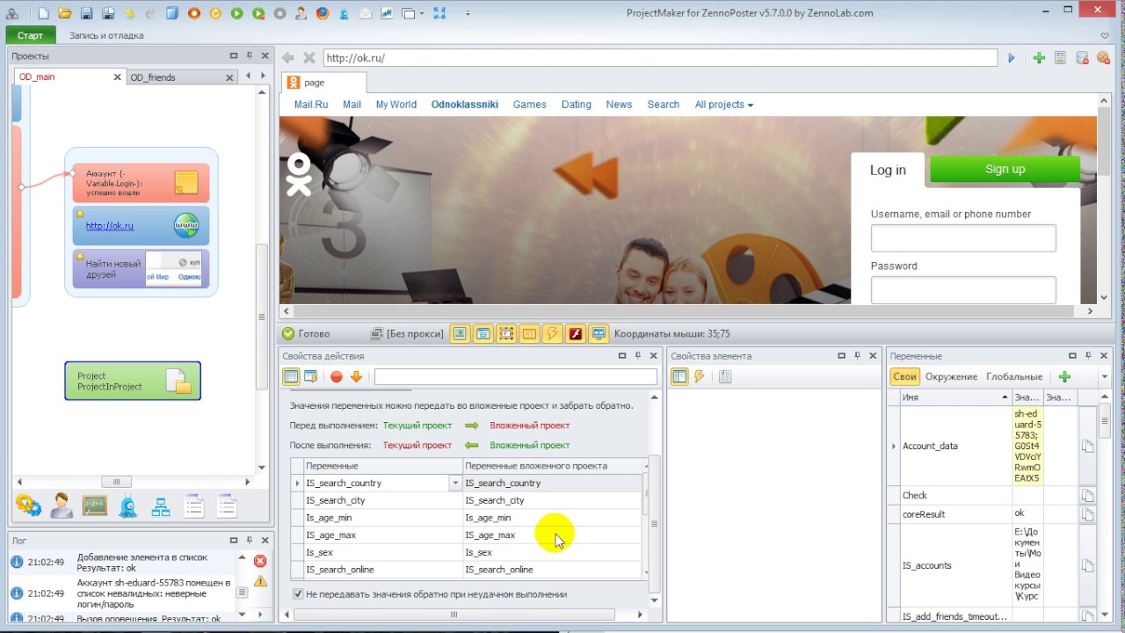Image resolution: width=1125 pixels, height=633 pixels.
Task: Click the Без прокси proxy status
Action: [407, 334]
